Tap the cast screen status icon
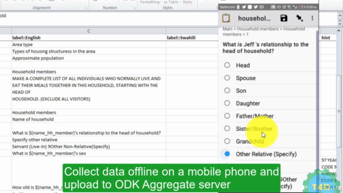Viewport: 343px width, 193px height. (273, 7)
